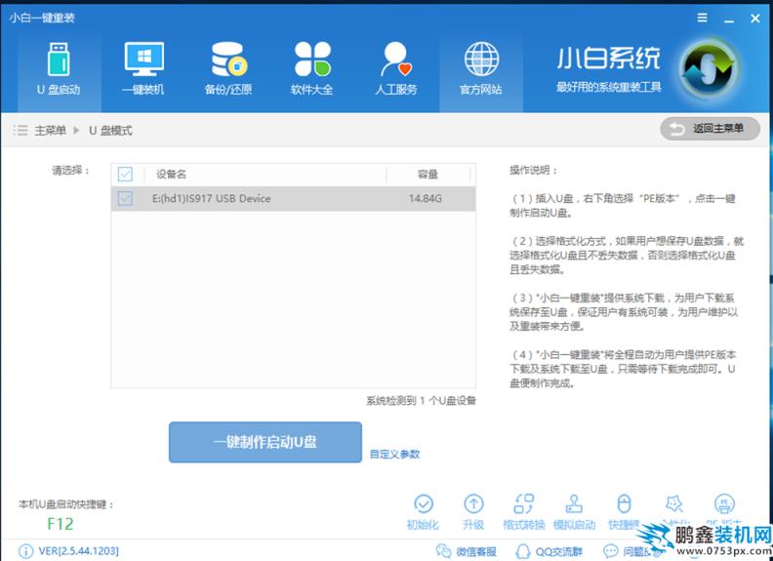
Task: Click the PE版本 icon
Action: click(x=723, y=504)
